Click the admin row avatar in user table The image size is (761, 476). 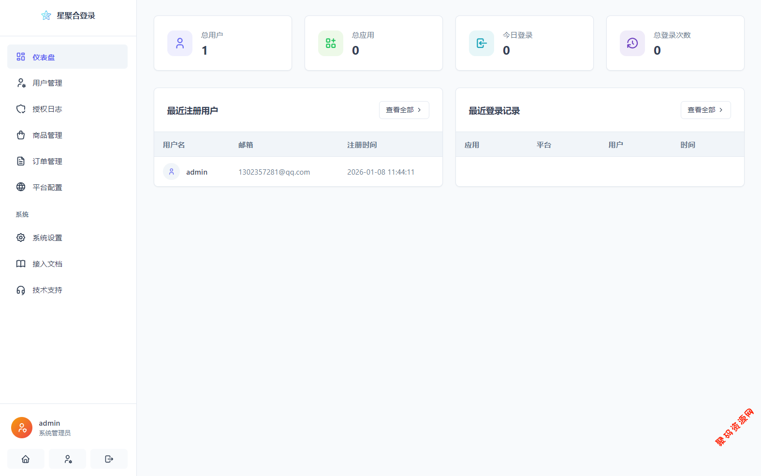pyautogui.click(x=171, y=172)
